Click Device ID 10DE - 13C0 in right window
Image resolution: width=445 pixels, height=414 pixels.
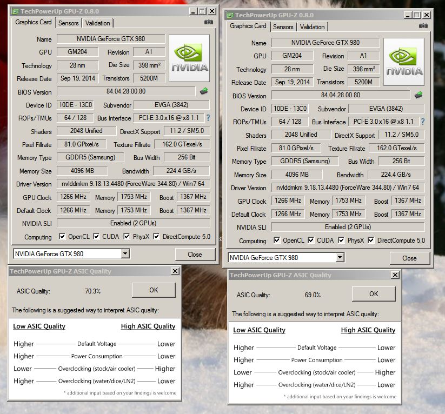pyautogui.click(x=290, y=109)
